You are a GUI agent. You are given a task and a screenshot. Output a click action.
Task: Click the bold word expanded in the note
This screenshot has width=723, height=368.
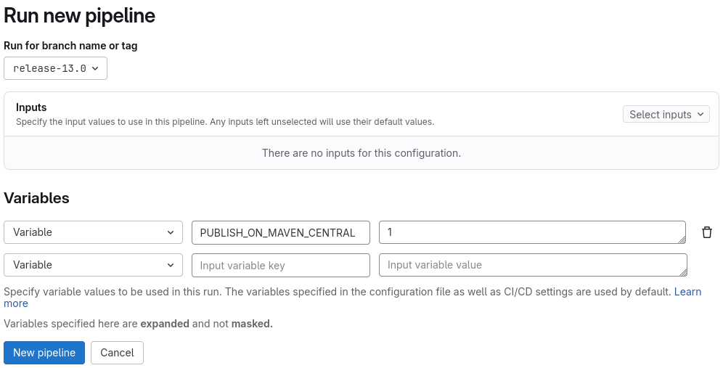pyautogui.click(x=164, y=324)
